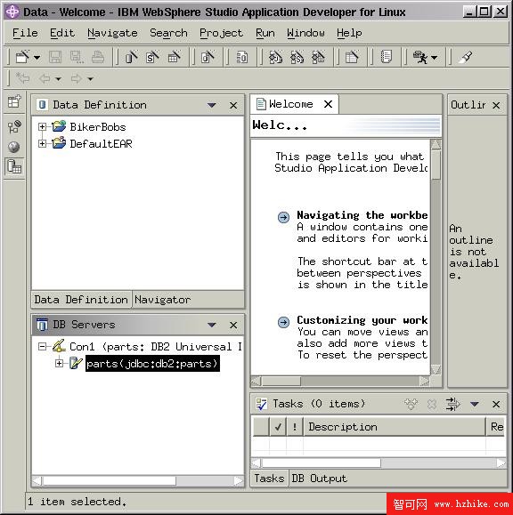Viewport: 513px width, 515px height.
Task: Click the Welcome page vertical scrollbar thumb
Action: point(436,165)
